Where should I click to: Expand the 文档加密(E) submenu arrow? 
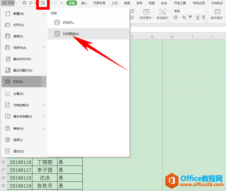[44, 105]
